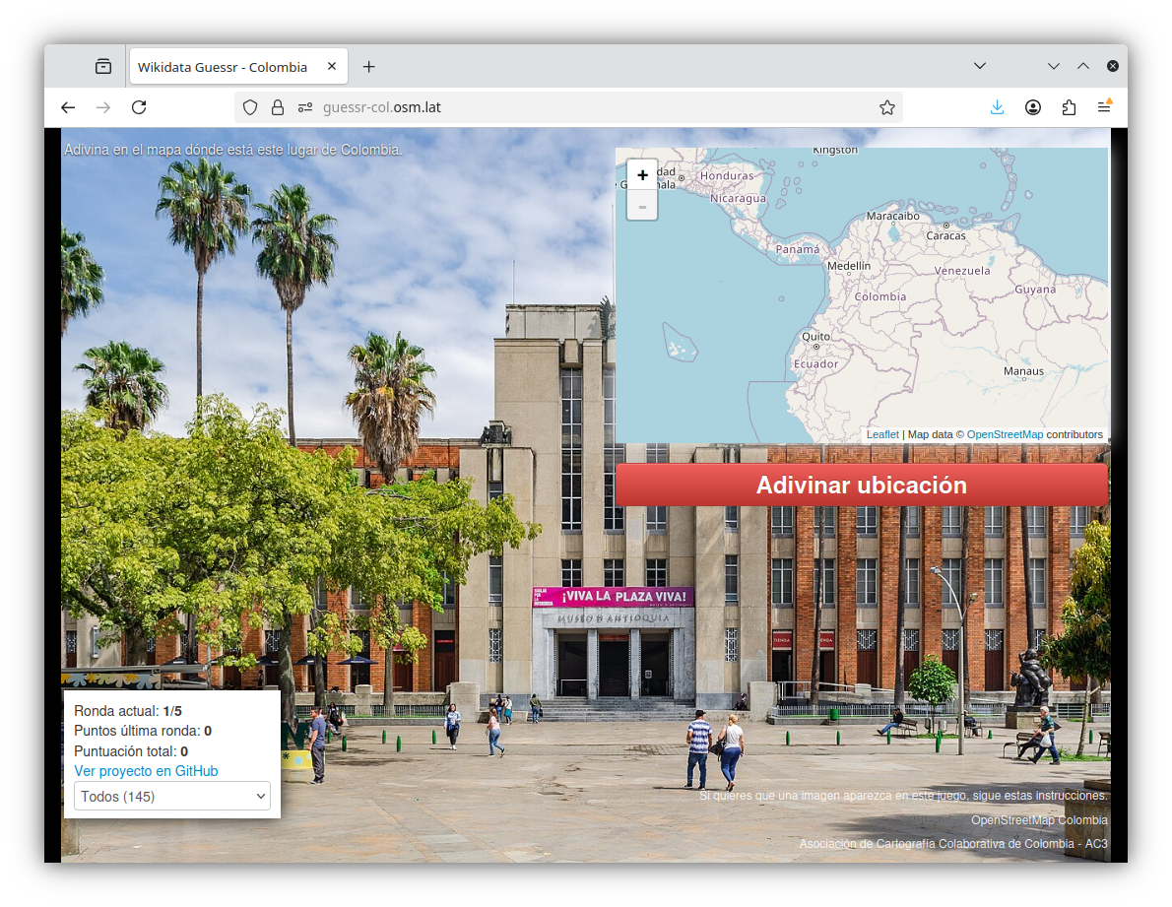Open recent browsing tab overview icon
Image resolution: width=1172 pixels, height=907 pixels.
pyautogui.click(x=103, y=66)
